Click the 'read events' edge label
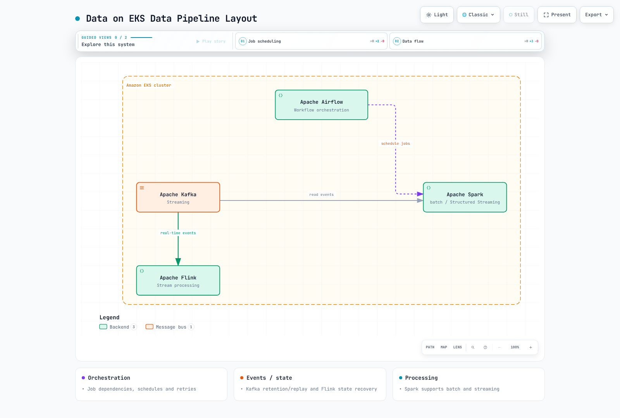 pos(321,195)
